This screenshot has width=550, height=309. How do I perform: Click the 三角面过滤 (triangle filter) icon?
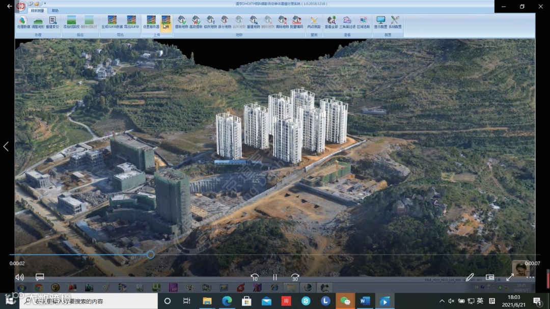(347, 22)
